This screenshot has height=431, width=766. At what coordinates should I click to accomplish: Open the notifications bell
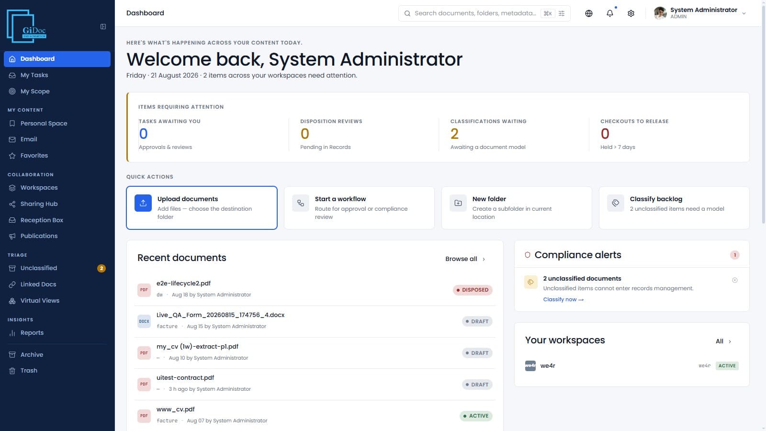pos(610,13)
